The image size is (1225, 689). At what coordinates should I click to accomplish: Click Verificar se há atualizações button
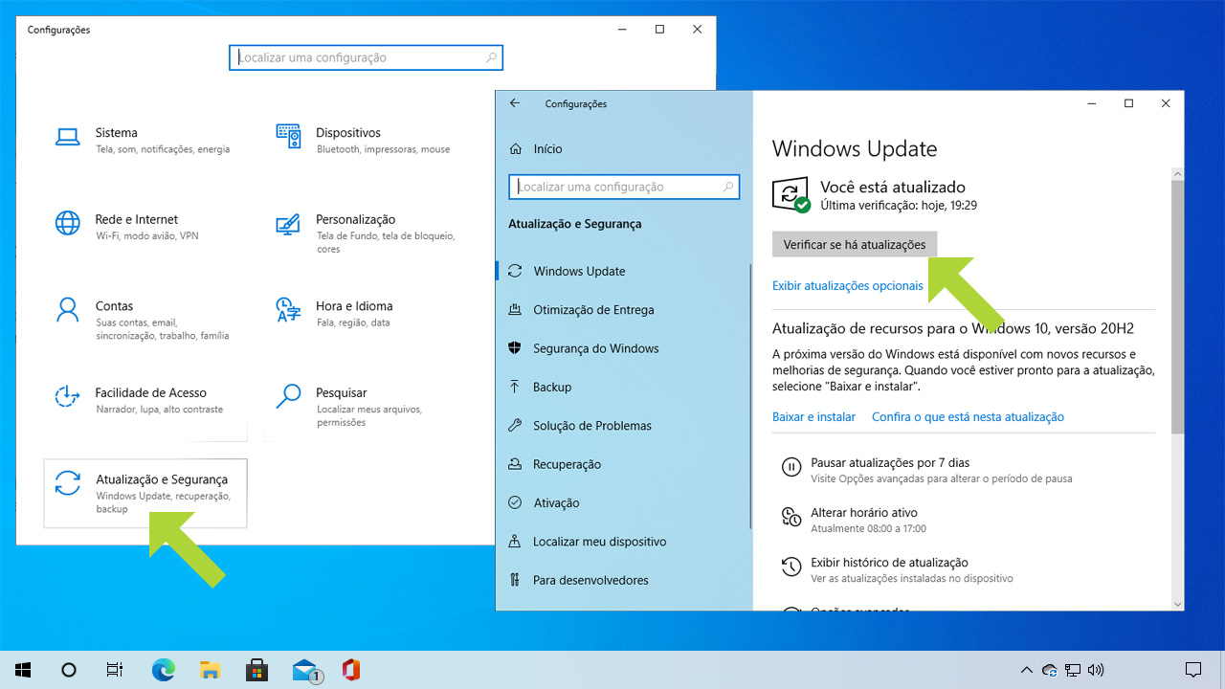click(855, 245)
